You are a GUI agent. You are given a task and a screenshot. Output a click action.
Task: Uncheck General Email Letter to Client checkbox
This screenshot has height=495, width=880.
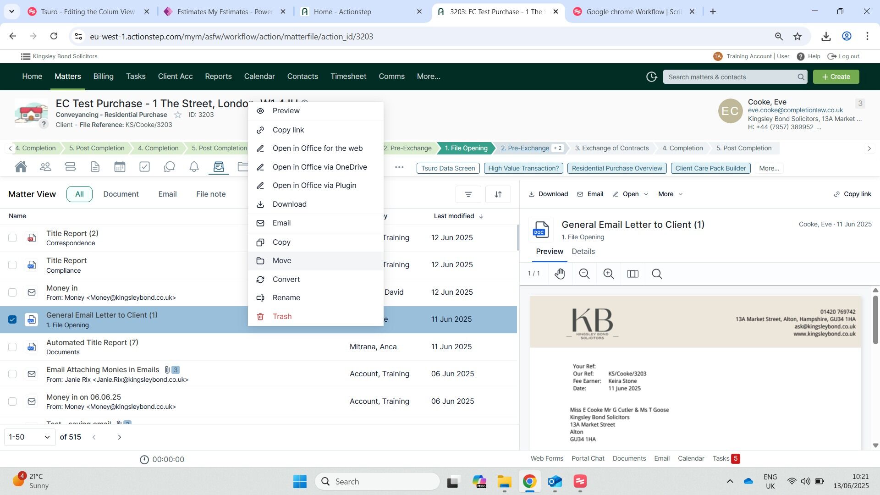point(12,319)
